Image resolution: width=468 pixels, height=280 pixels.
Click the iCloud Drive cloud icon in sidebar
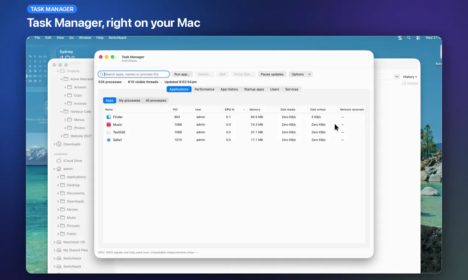pos(59,161)
